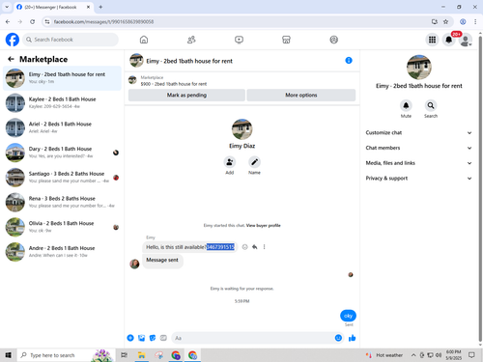483x362 pixels.
Task: Open the Windows notification center icon
Action: [471, 355]
